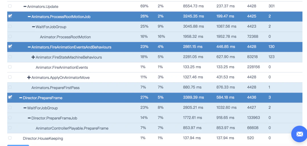307x146 pixels.
Task: Click the call count 72368
Action: [253, 37]
